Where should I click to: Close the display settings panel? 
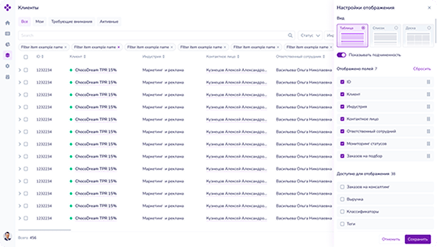[x=429, y=8]
